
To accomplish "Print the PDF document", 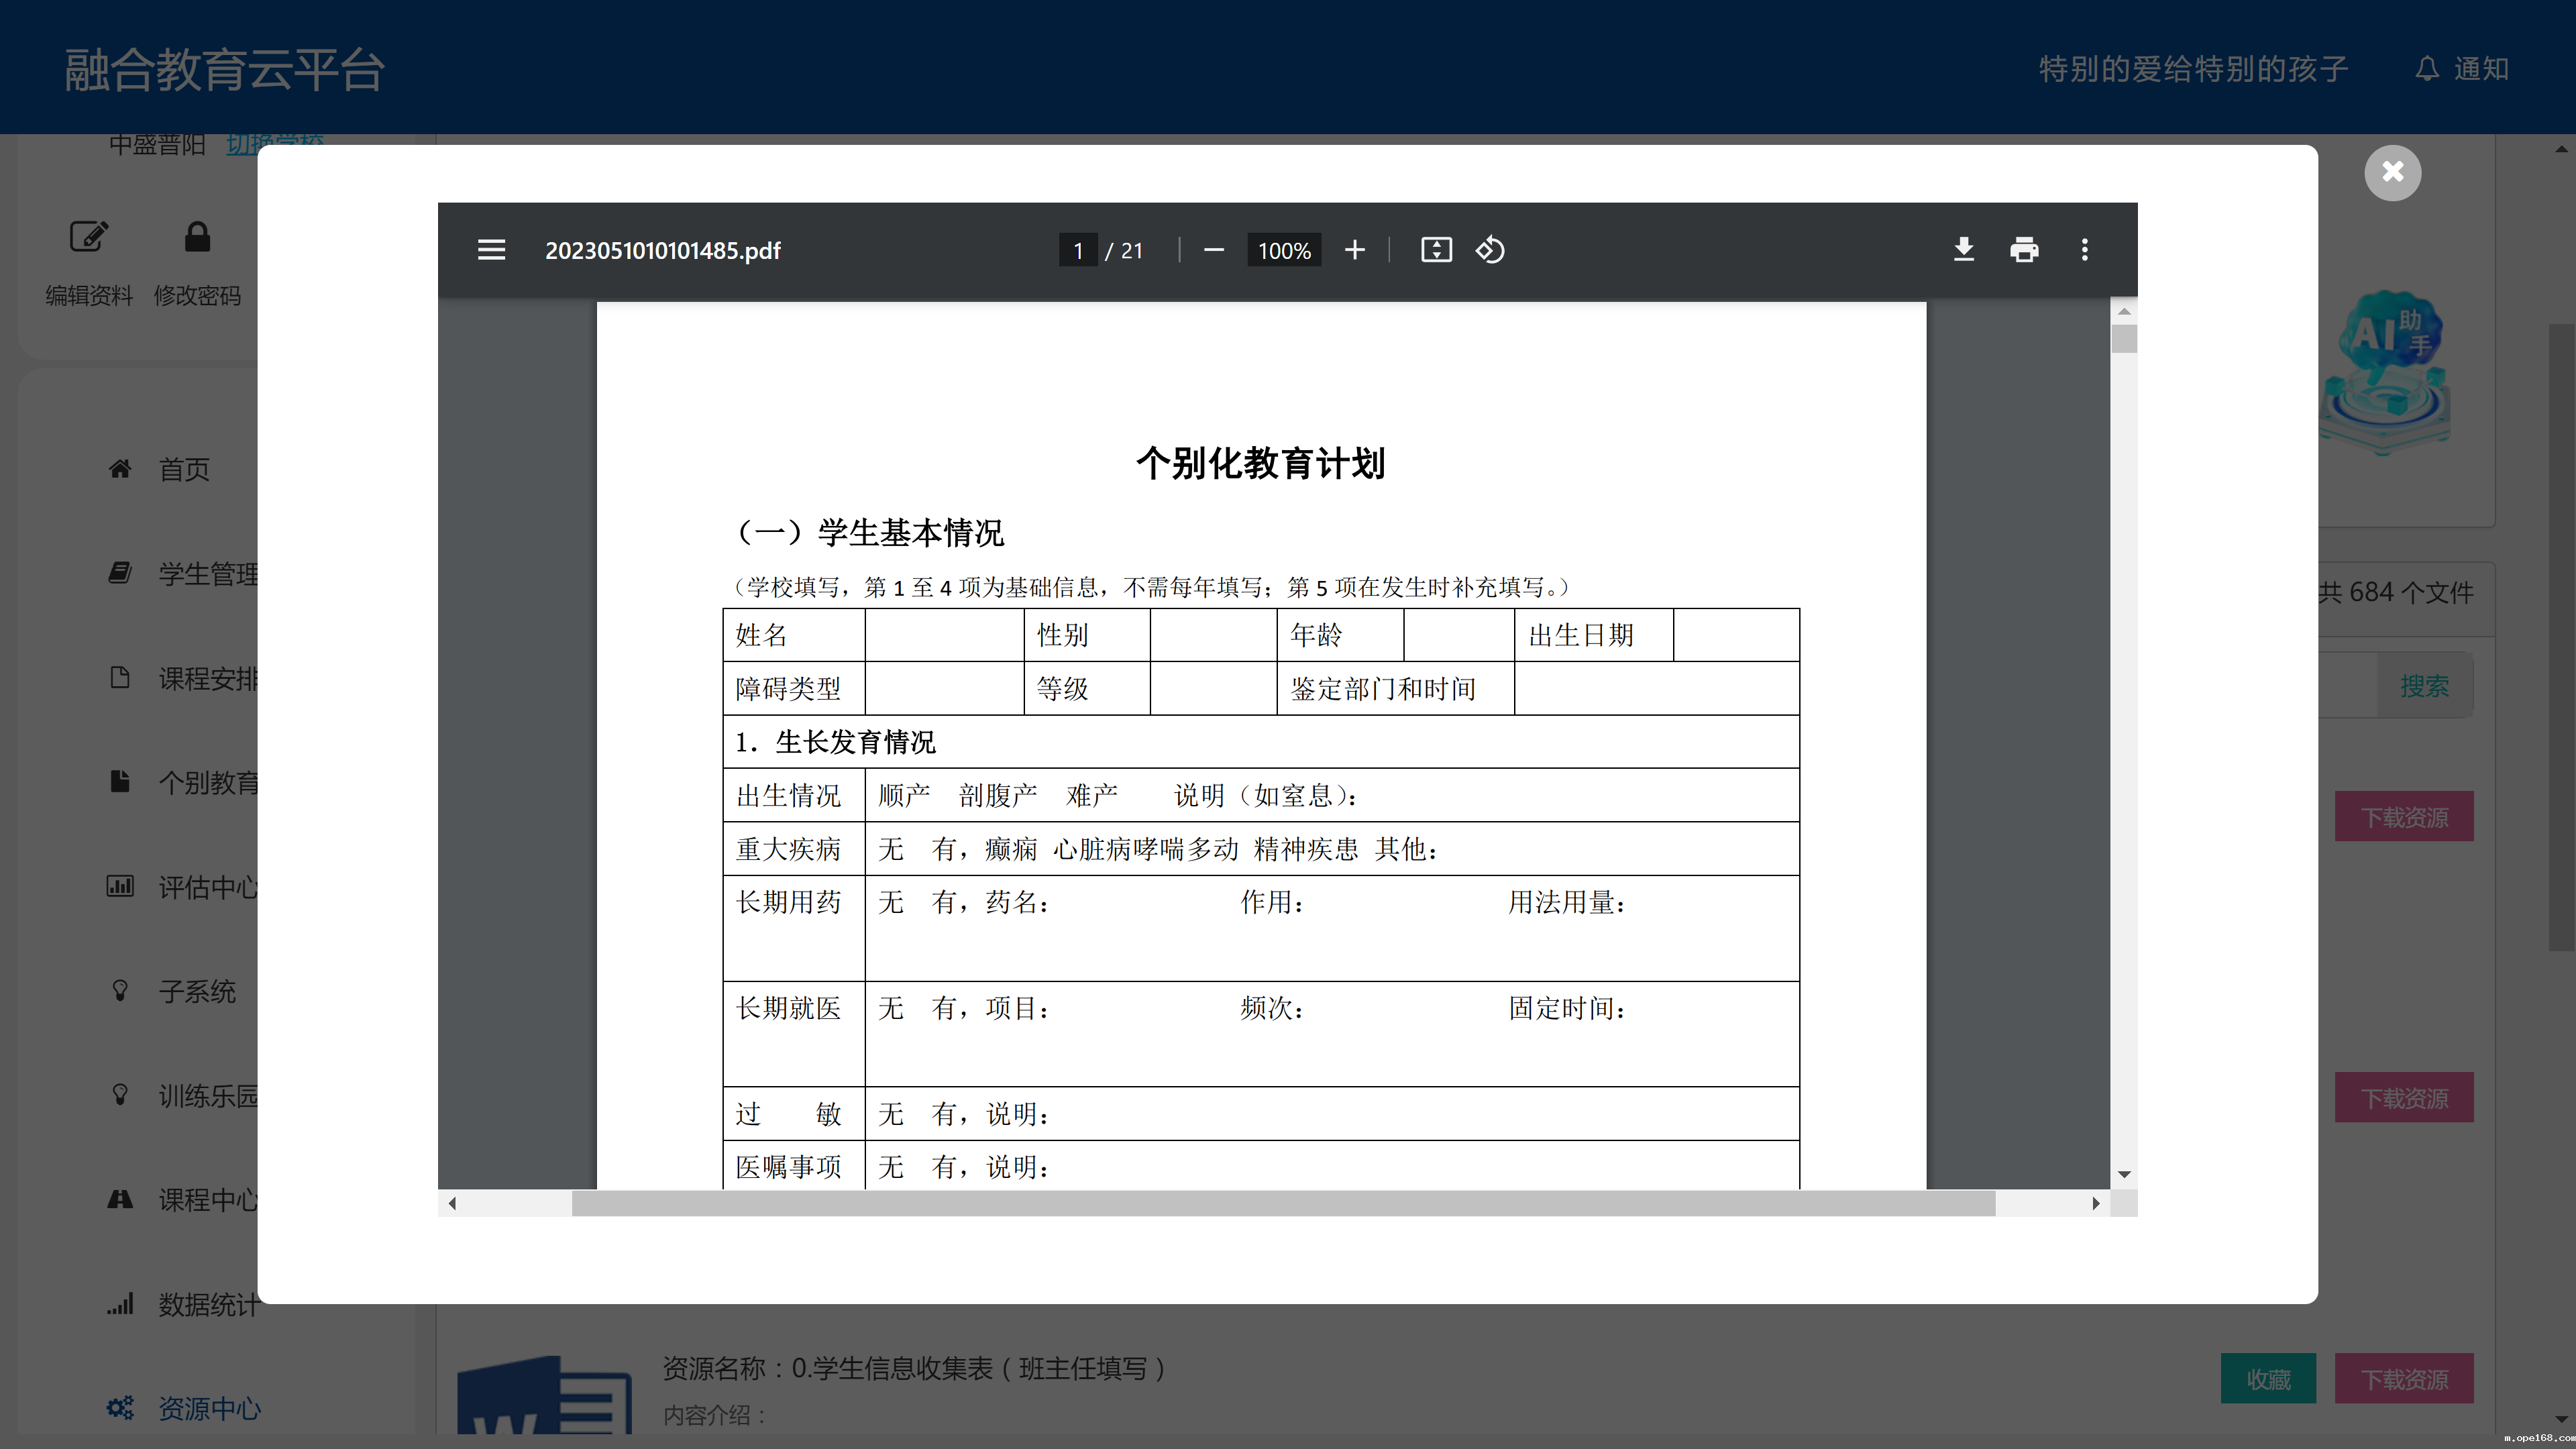I will click(2023, 250).
